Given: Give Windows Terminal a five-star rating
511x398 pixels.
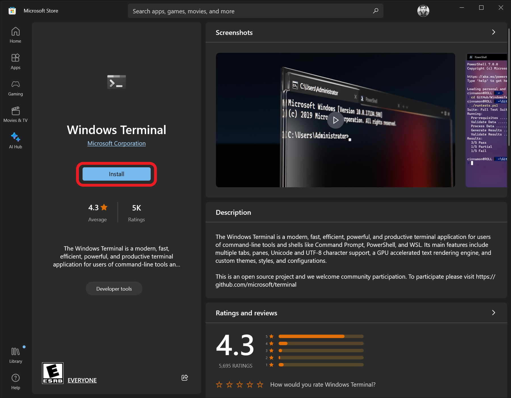Looking at the screenshot, I should tap(260, 384).
